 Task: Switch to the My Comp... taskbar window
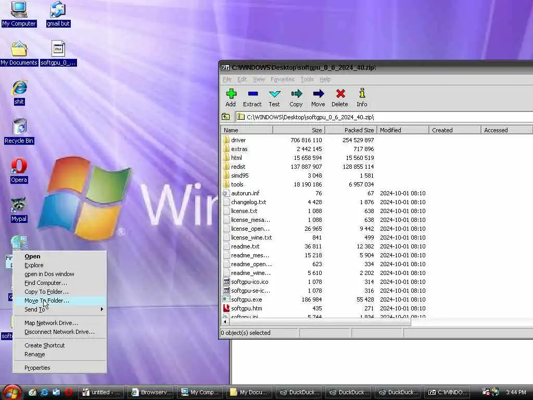pos(200,392)
